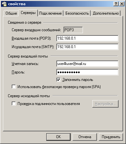Viewport: 126px width, 144px height.
Task: Click the Исходящая почта (SMTP) field
Action: pos(87,47)
